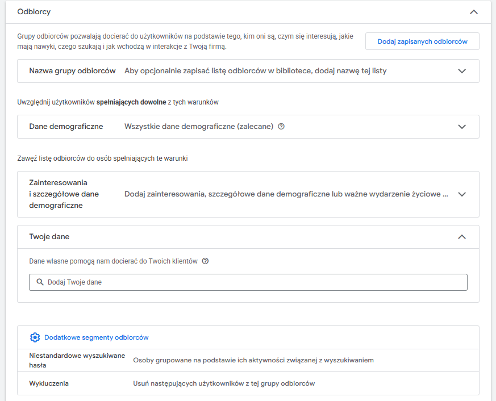Click the Dodaj zapisanych odbiorców button

coord(422,41)
